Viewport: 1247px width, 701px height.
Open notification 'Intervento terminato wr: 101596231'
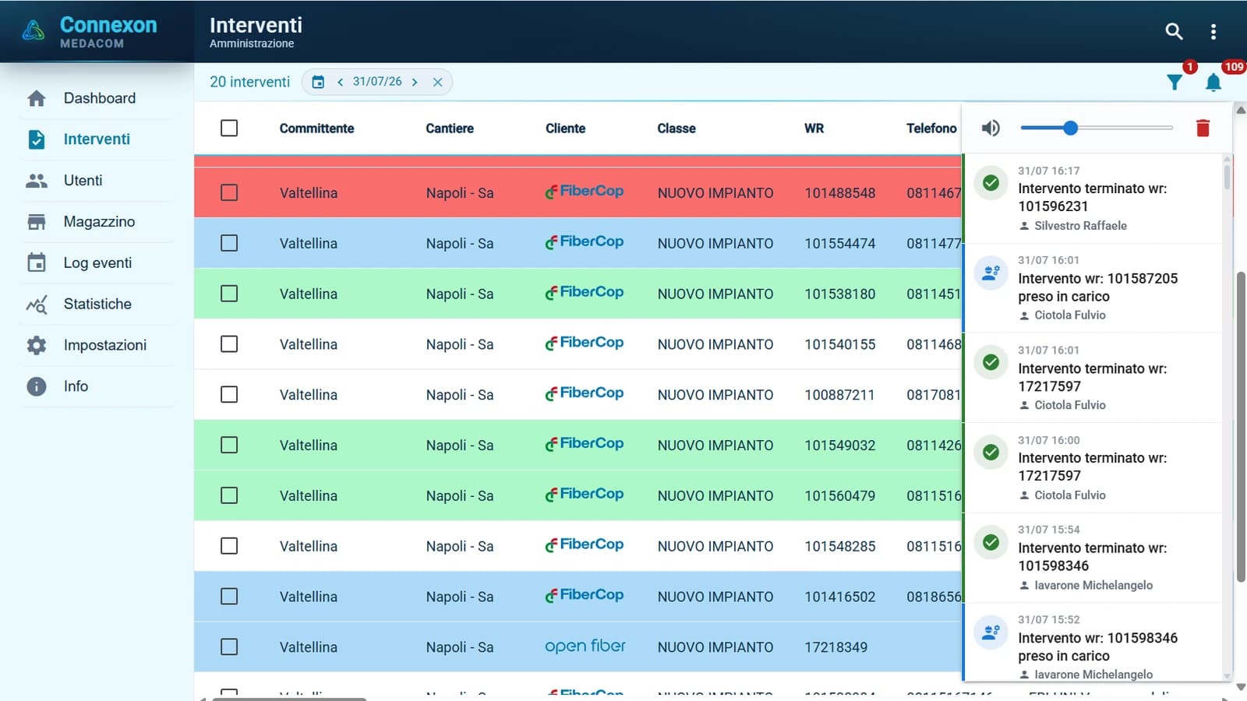pos(1093,199)
